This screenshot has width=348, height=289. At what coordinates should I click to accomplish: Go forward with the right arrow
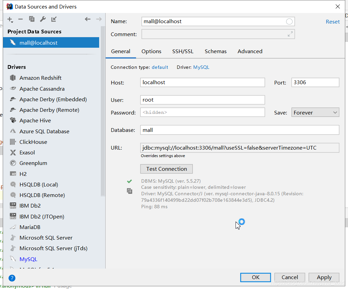pyautogui.click(x=99, y=19)
